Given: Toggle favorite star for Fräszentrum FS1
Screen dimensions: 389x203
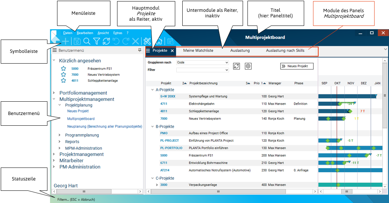Looking at the screenshot, I should tap(63, 69).
